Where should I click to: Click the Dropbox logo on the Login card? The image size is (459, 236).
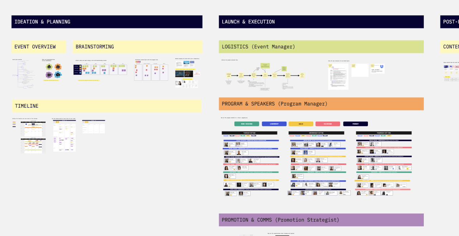point(382,67)
